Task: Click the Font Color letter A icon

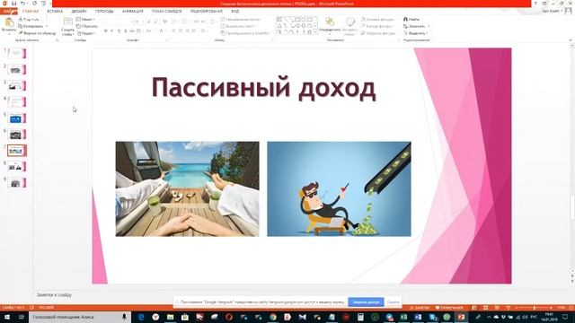Action: click(x=161, y=31)
